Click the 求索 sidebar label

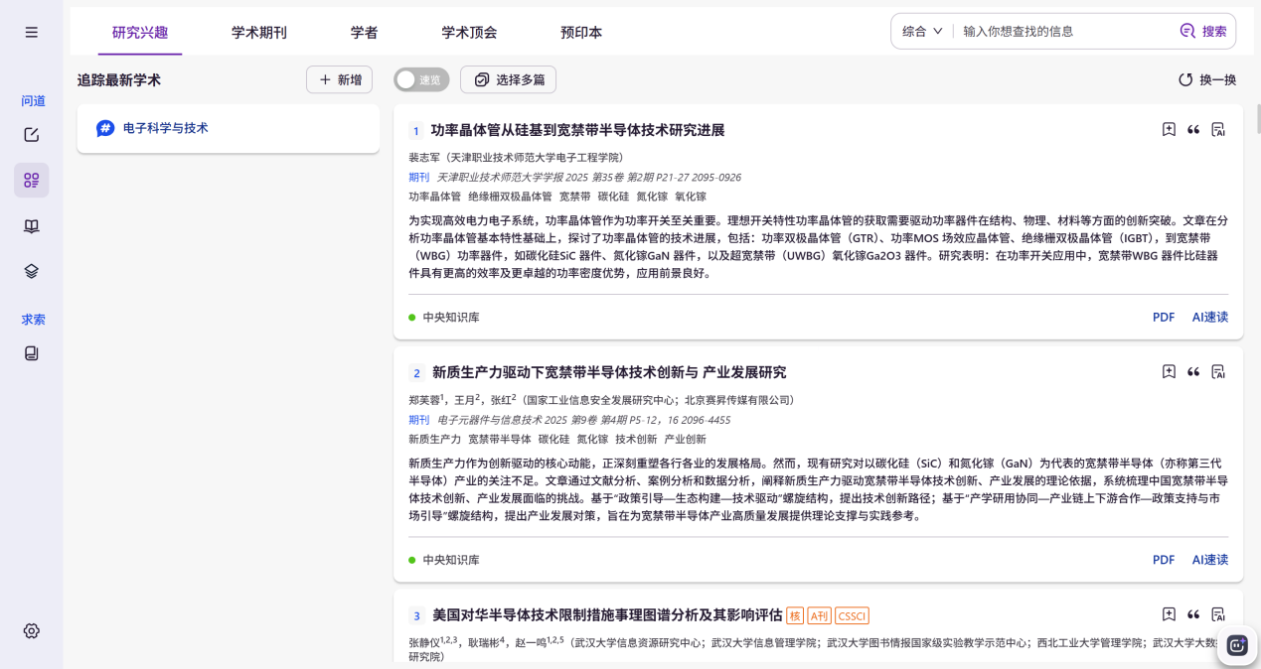[33, 320]
